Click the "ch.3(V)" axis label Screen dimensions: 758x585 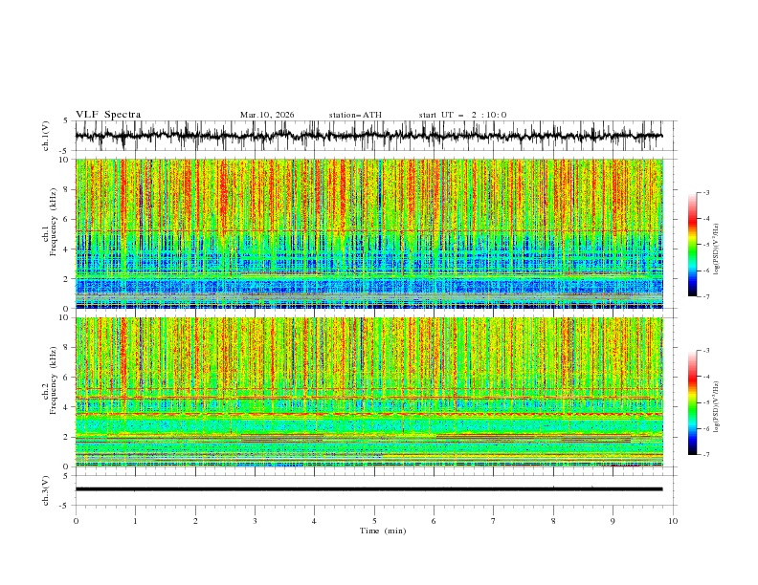point(46,490)
